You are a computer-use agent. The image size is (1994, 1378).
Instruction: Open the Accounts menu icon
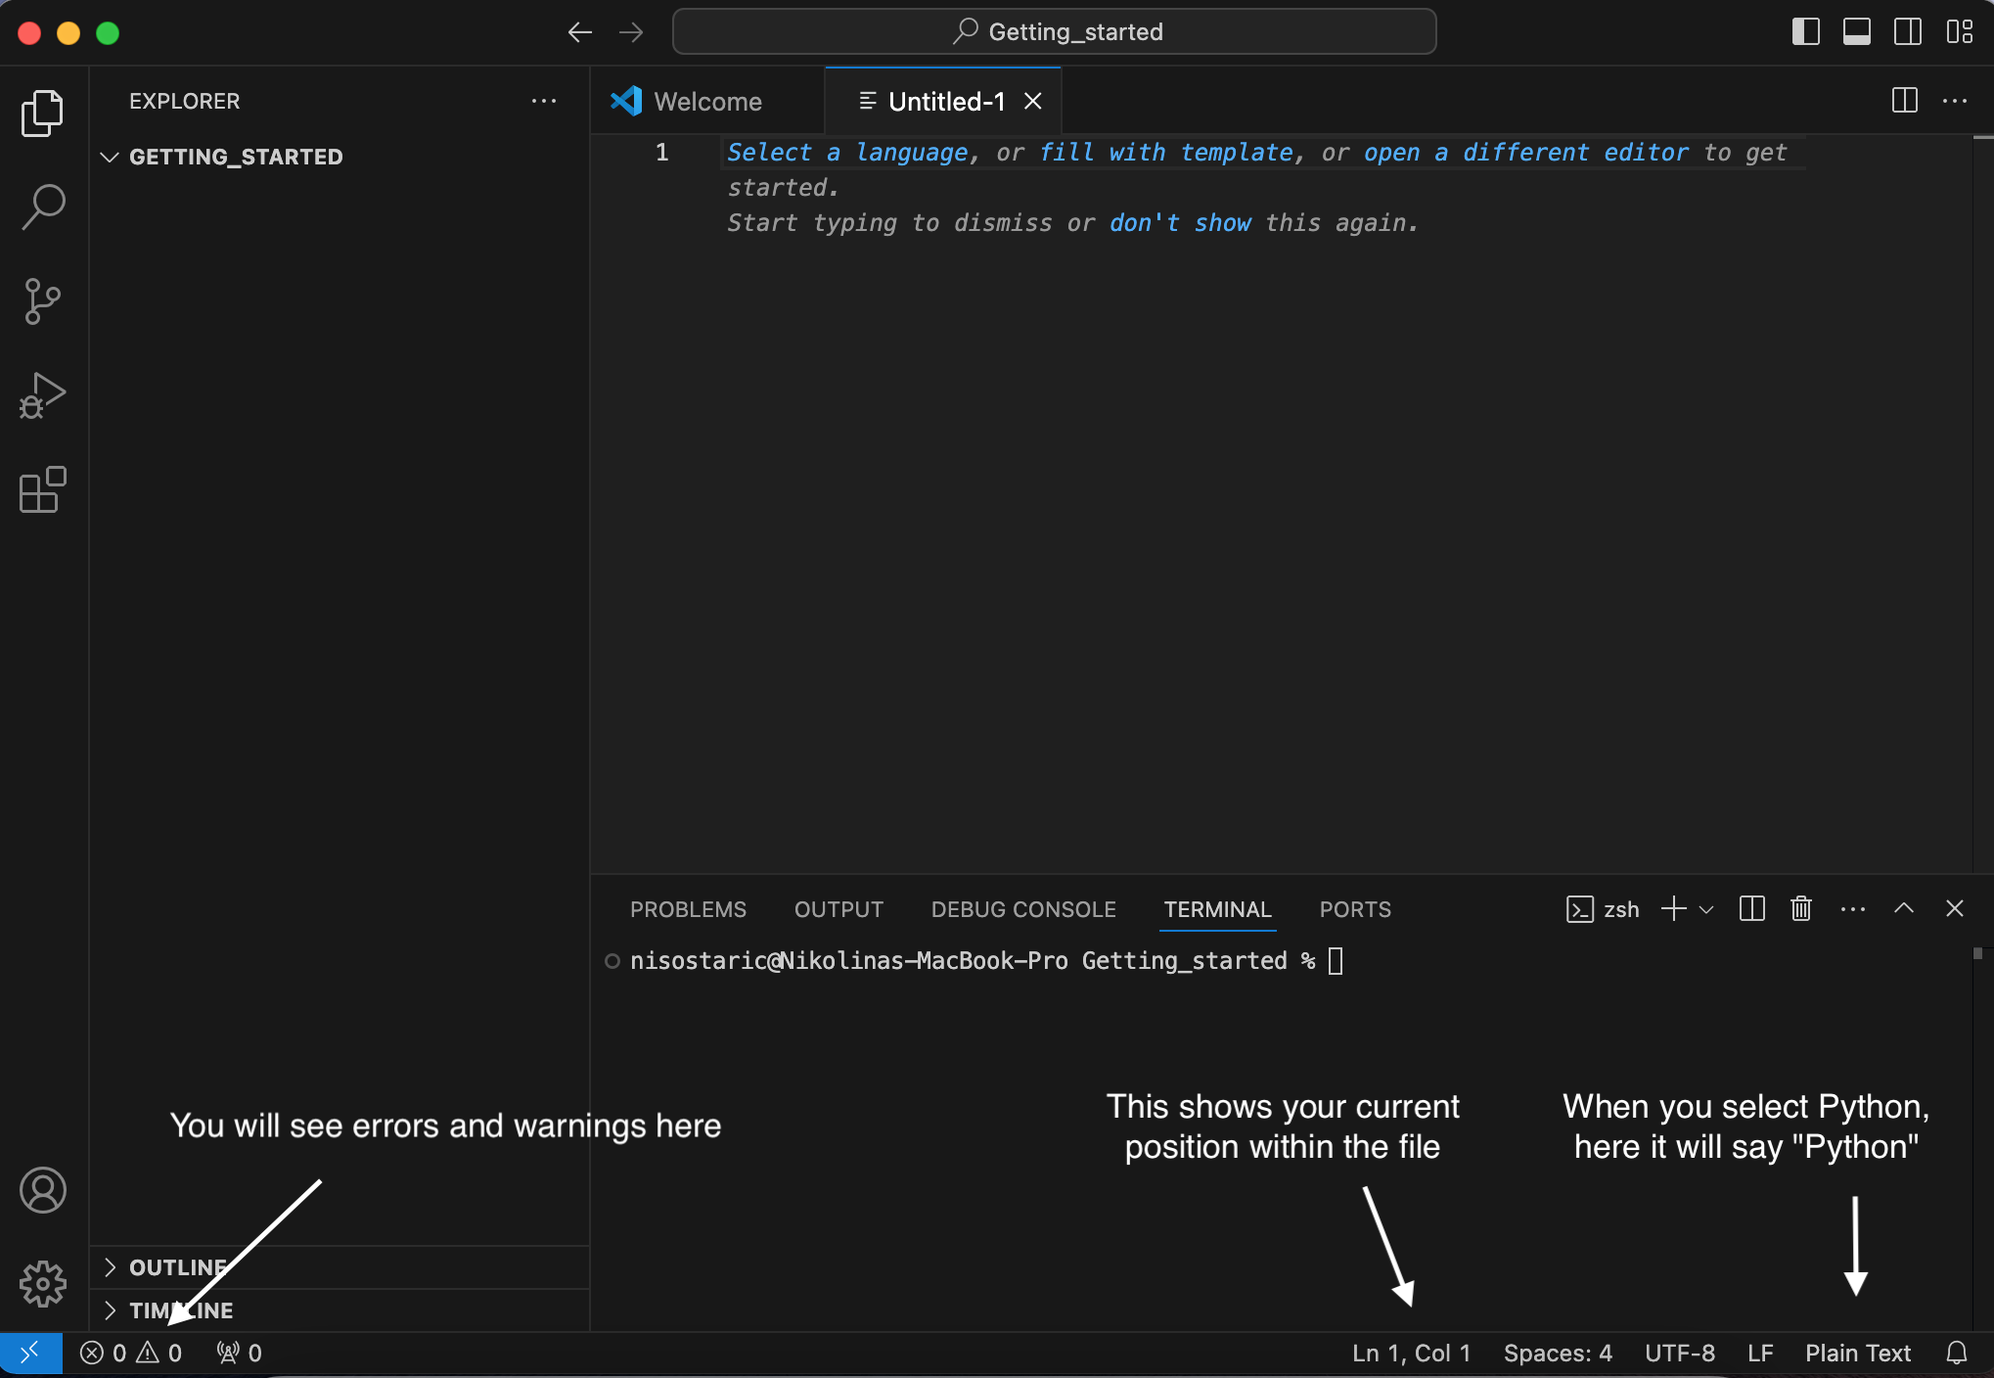(x=43, y=1190)
